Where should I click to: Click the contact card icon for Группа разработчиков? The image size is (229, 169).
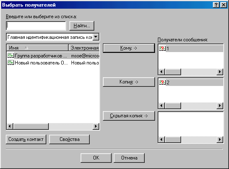point(11,56)
